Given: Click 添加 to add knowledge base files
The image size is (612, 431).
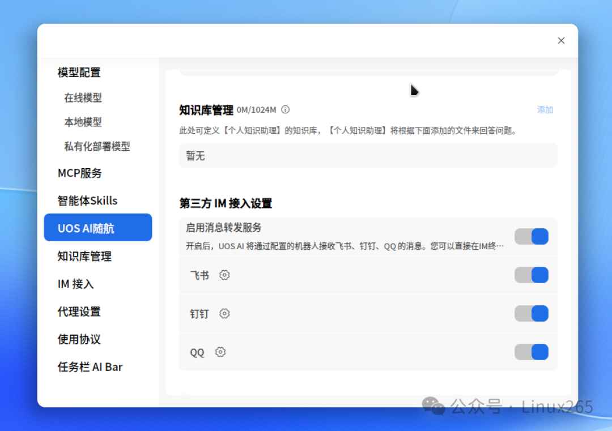Looking at the screenshot, I should tap(544, 110).
